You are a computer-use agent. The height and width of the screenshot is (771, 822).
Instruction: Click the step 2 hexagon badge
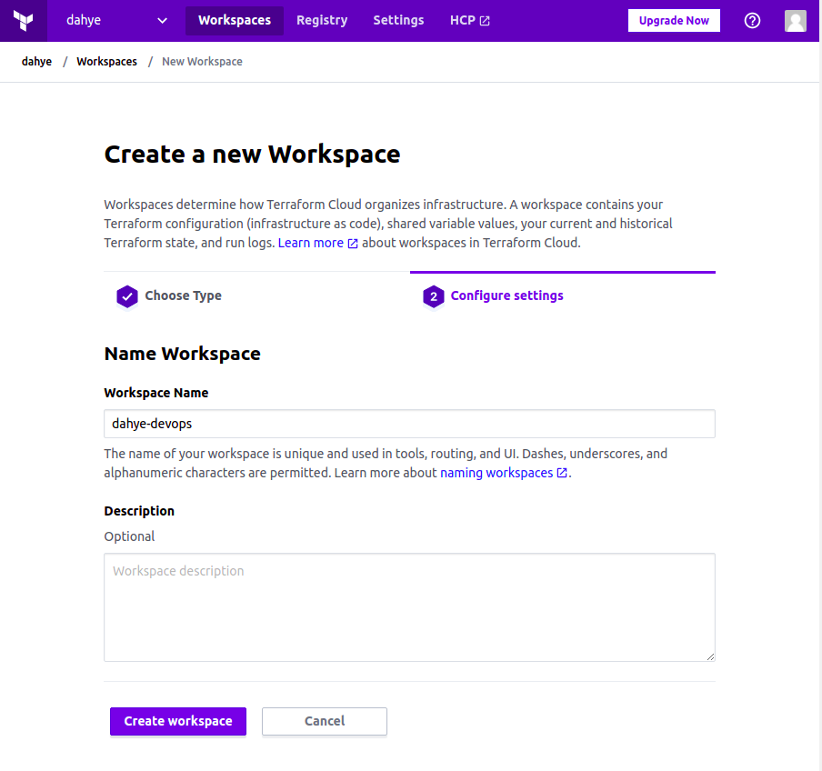[x=434, y=296]
